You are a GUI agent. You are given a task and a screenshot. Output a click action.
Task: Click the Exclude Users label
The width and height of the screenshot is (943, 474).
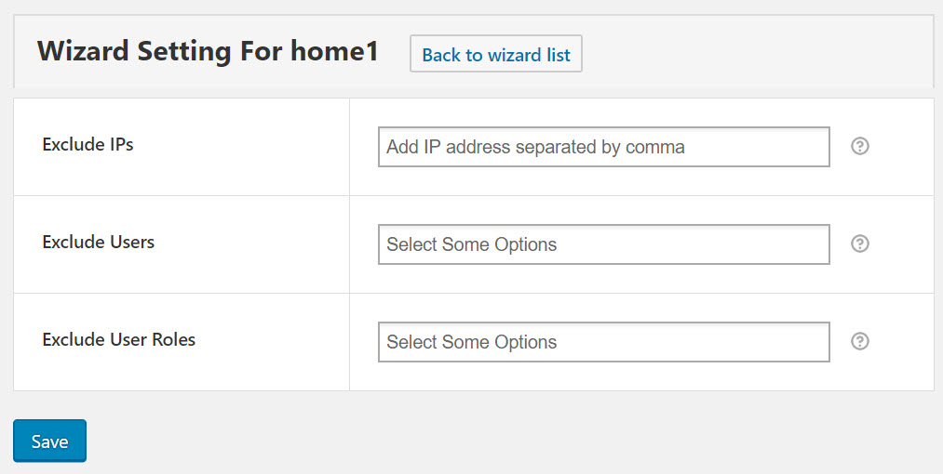pyautogui.click(x=99, y=242)
